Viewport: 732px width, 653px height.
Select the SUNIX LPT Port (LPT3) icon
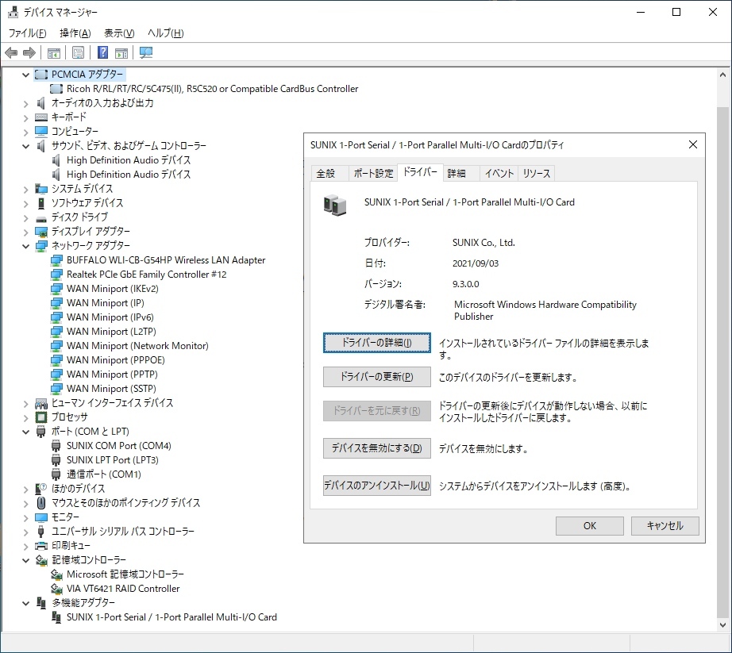click(56, 460)
